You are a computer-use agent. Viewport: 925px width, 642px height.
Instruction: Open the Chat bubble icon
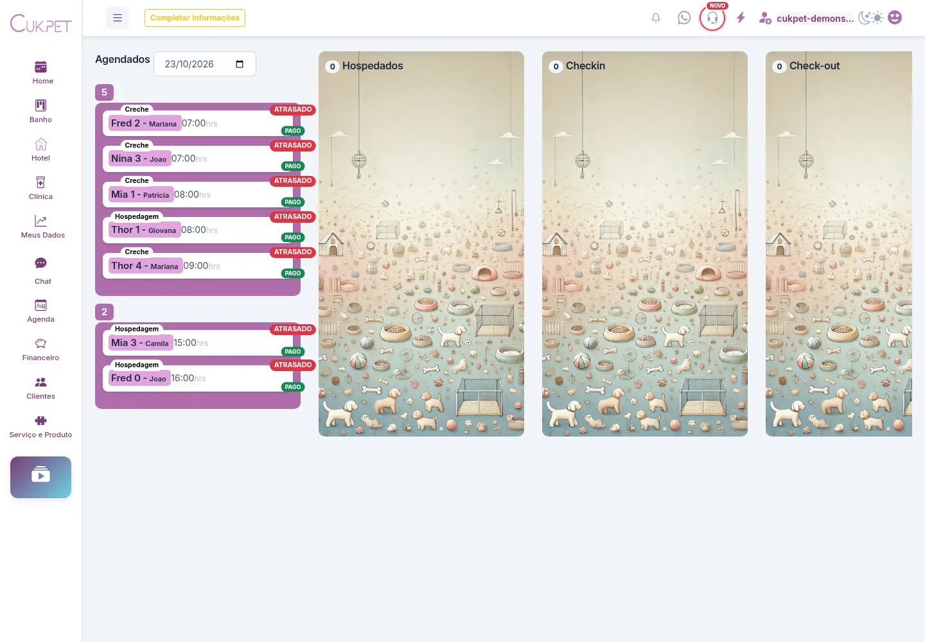(40, 263)
